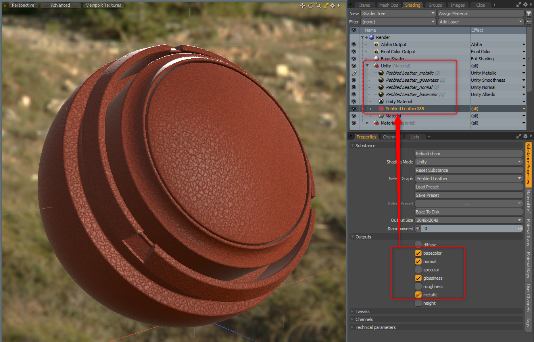Click the gear icon on the Shading panel
534x342 pixels.
click(x=525, y=5)
